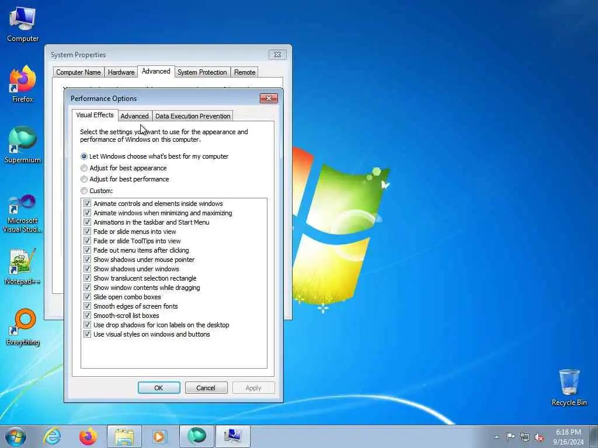Open the clock showing 6:18 PM
Screen dimensions: 598x448
click(x=568, y=437)
